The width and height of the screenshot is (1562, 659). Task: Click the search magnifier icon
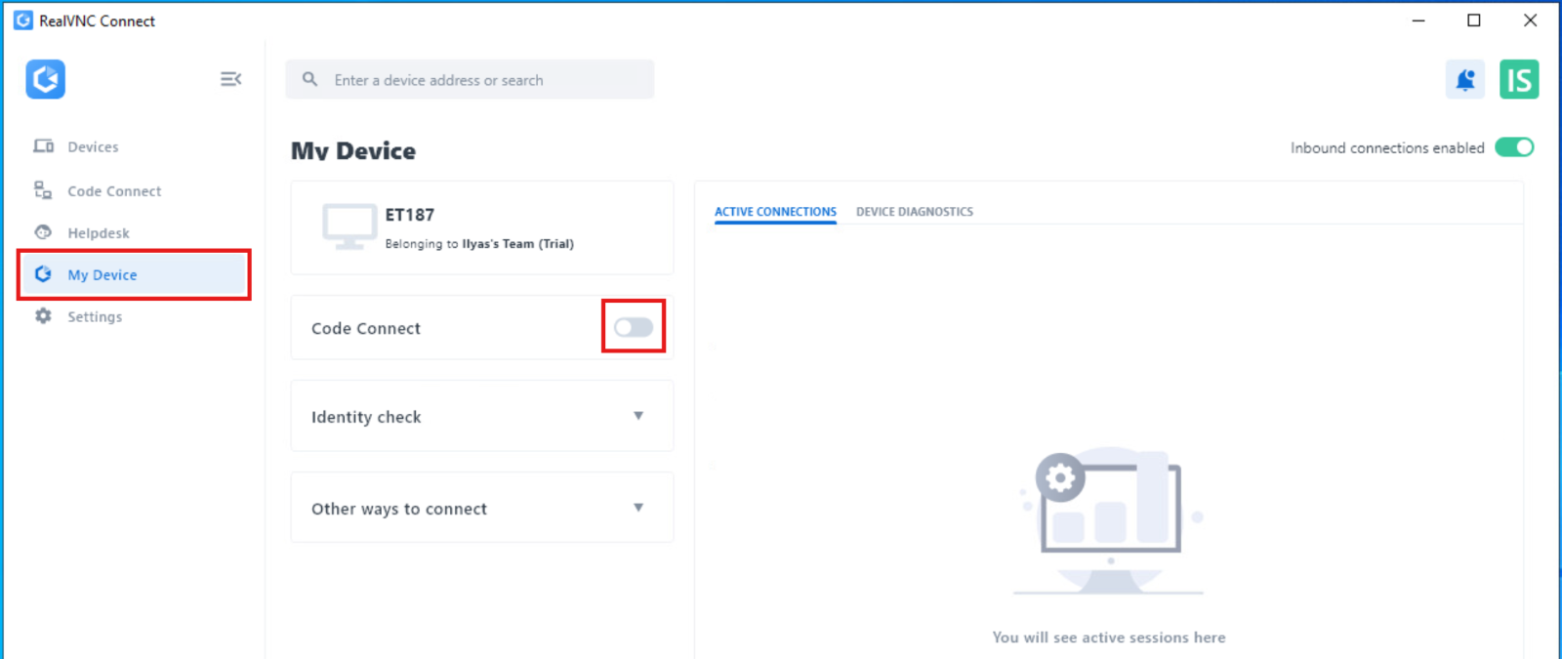point(309,80)
